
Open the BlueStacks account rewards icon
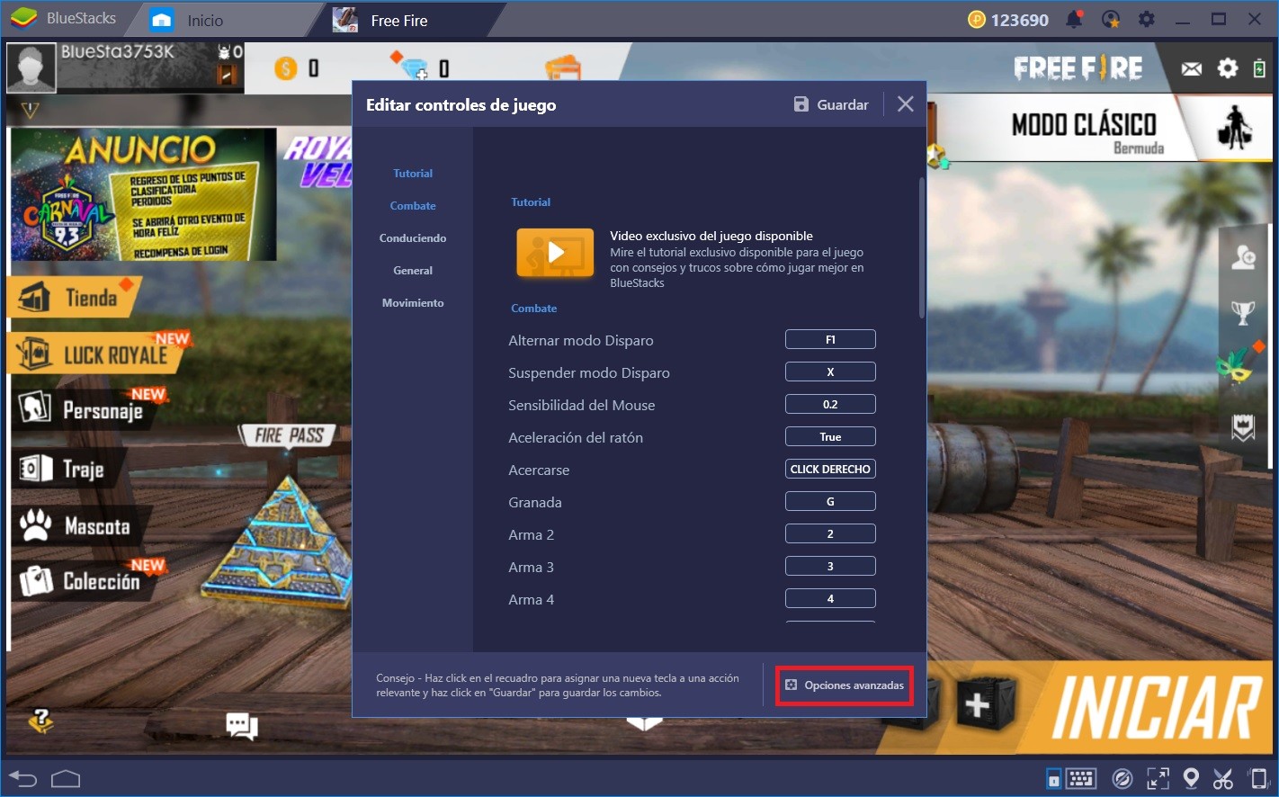pyautogui.click(x=1111, y=19)
